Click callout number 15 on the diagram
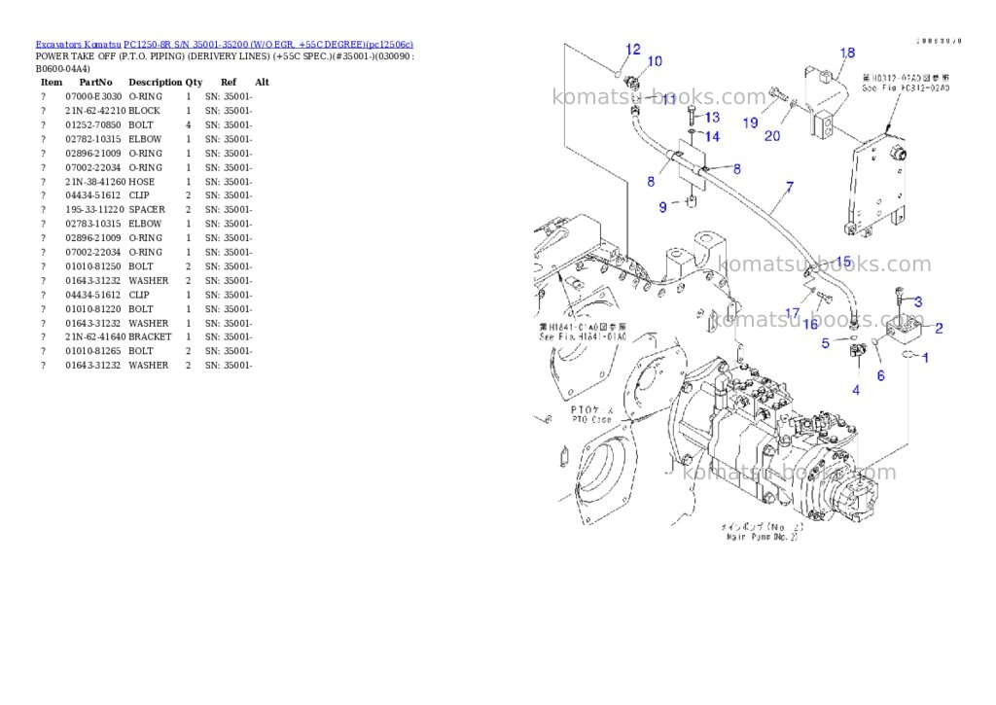 843,262
